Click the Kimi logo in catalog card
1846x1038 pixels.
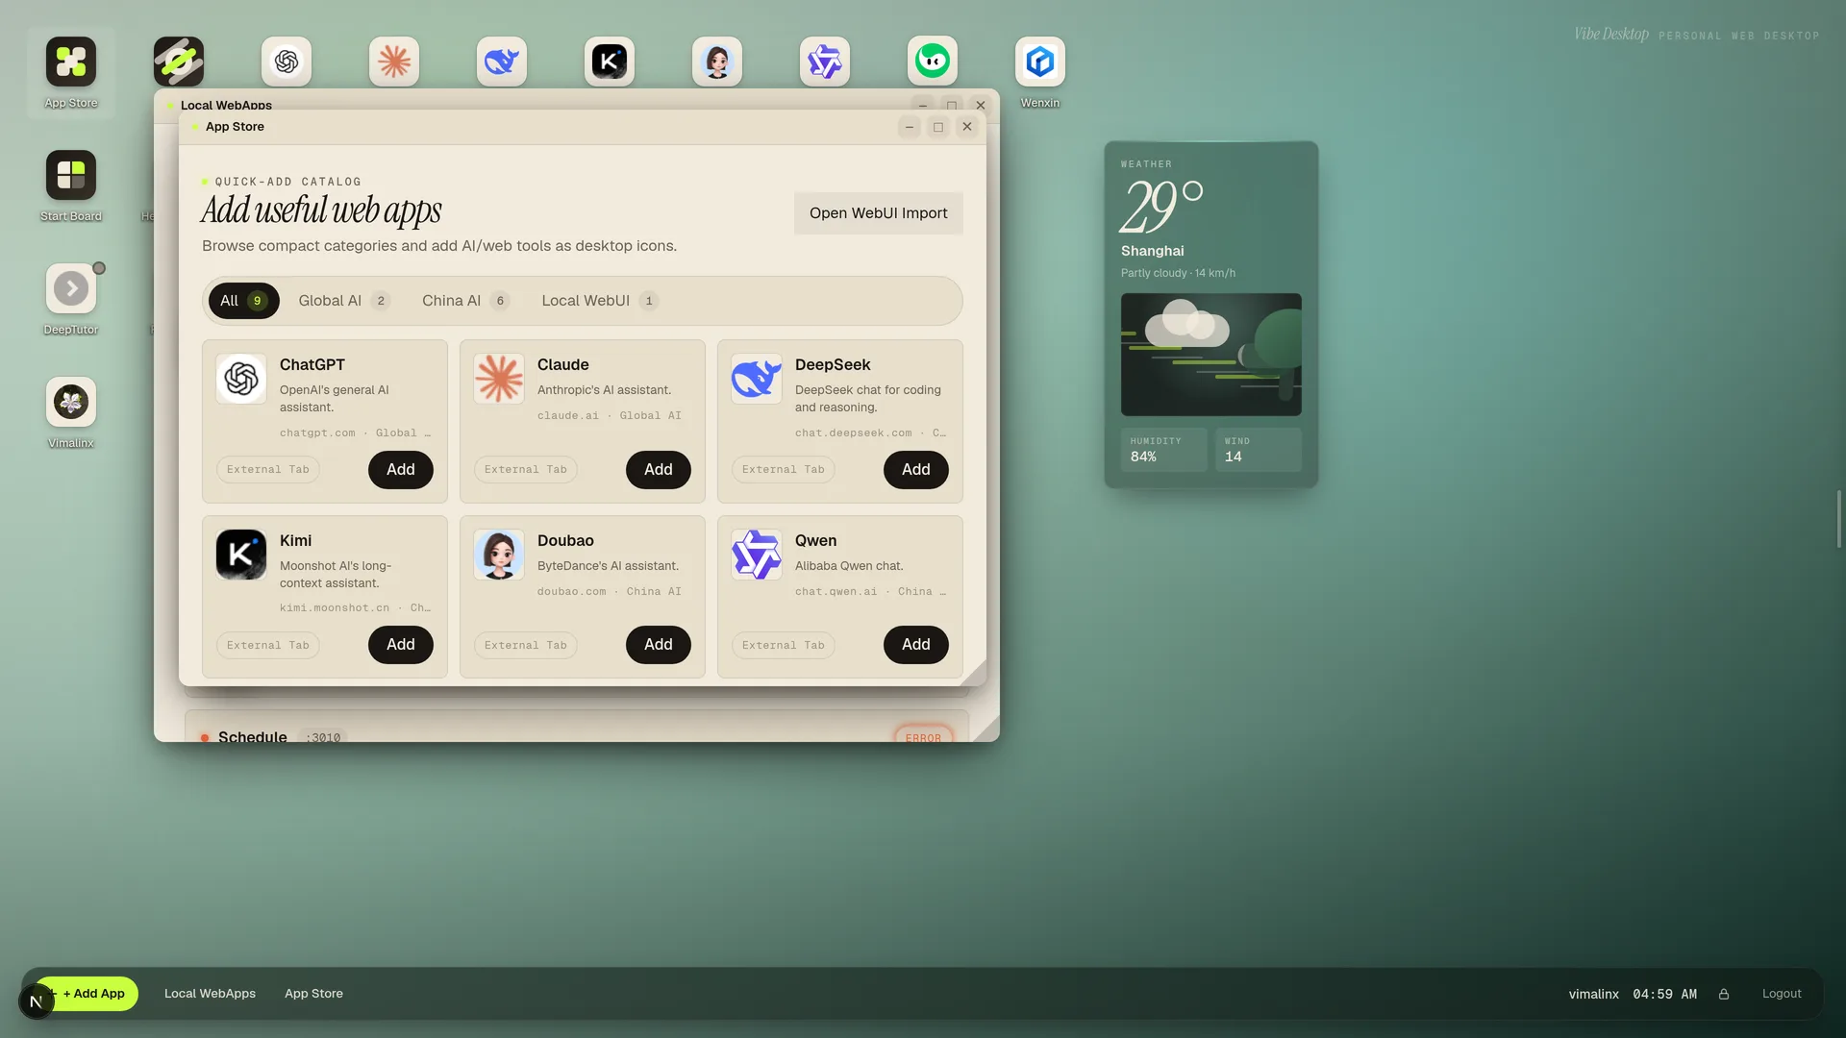point(241,555)
